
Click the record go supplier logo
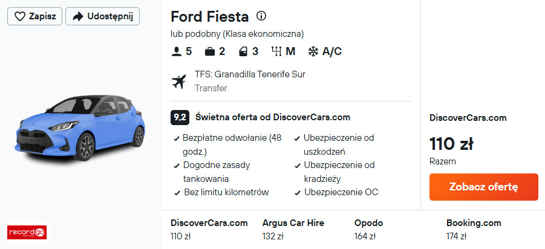27,232
